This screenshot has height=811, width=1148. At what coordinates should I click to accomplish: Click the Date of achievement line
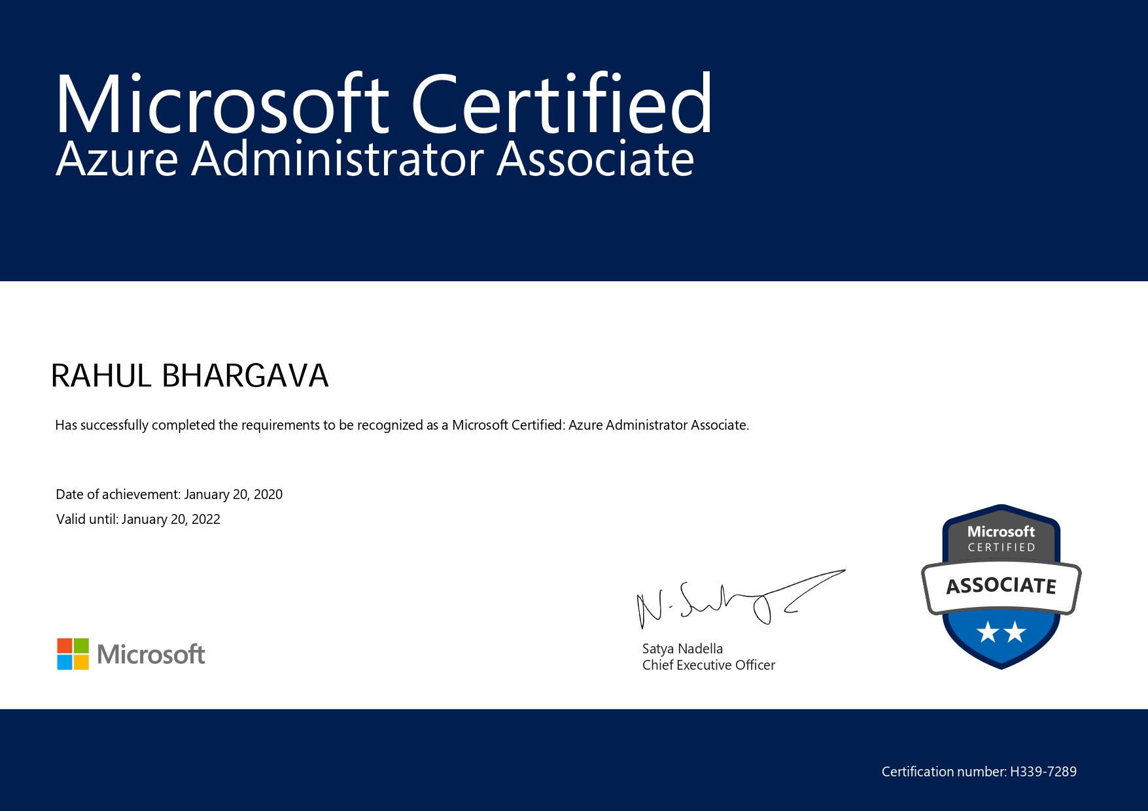[169, 494]
